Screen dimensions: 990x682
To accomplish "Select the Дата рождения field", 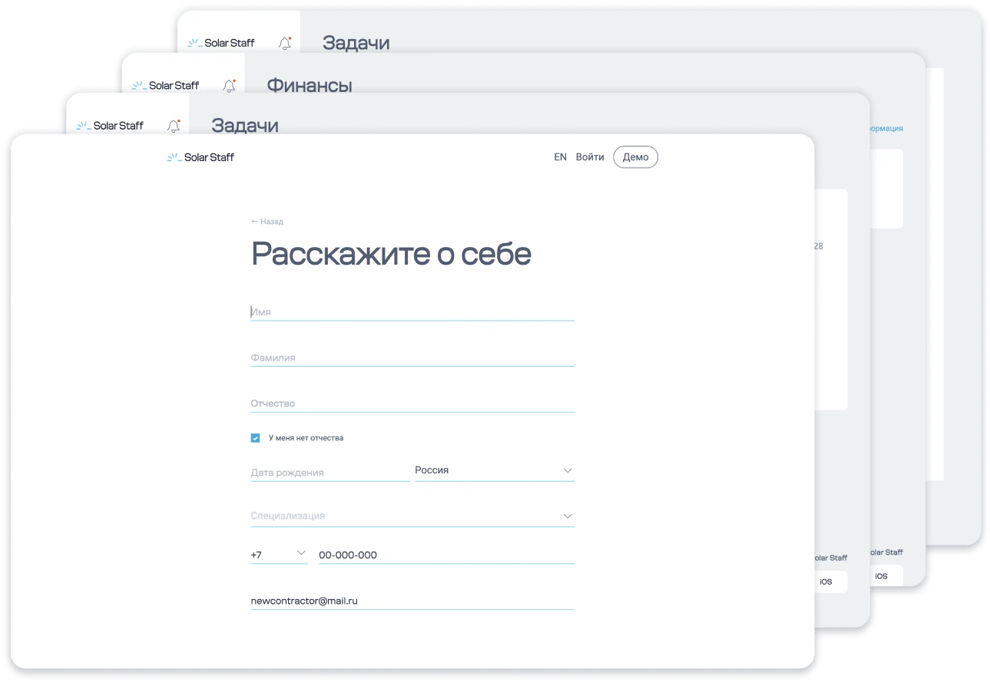I will [x=329, y=473].
